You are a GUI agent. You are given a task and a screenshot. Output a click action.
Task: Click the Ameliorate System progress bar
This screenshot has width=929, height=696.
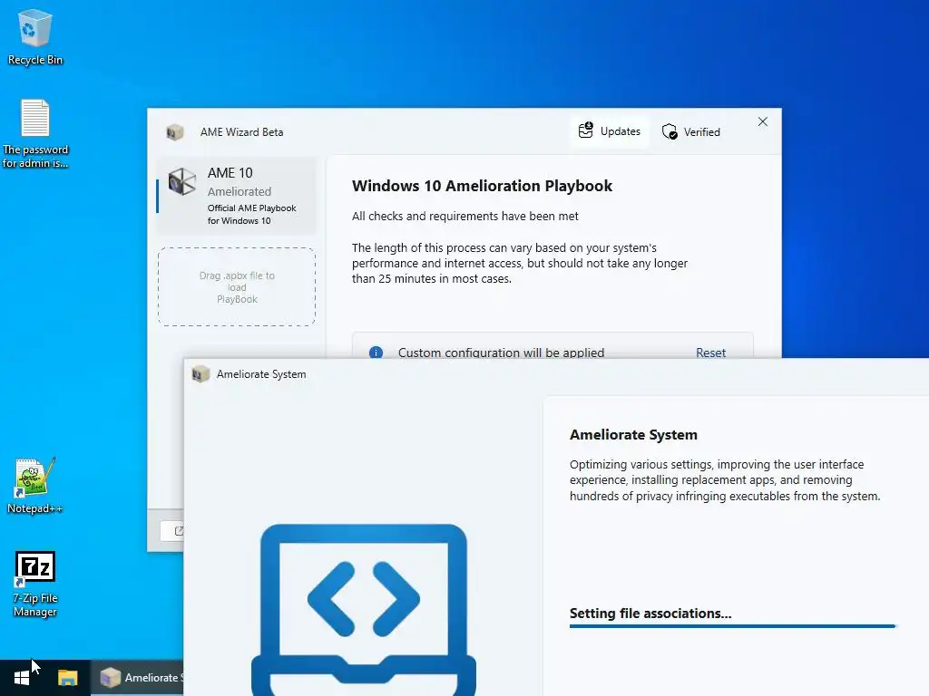(x=733, y=626)
